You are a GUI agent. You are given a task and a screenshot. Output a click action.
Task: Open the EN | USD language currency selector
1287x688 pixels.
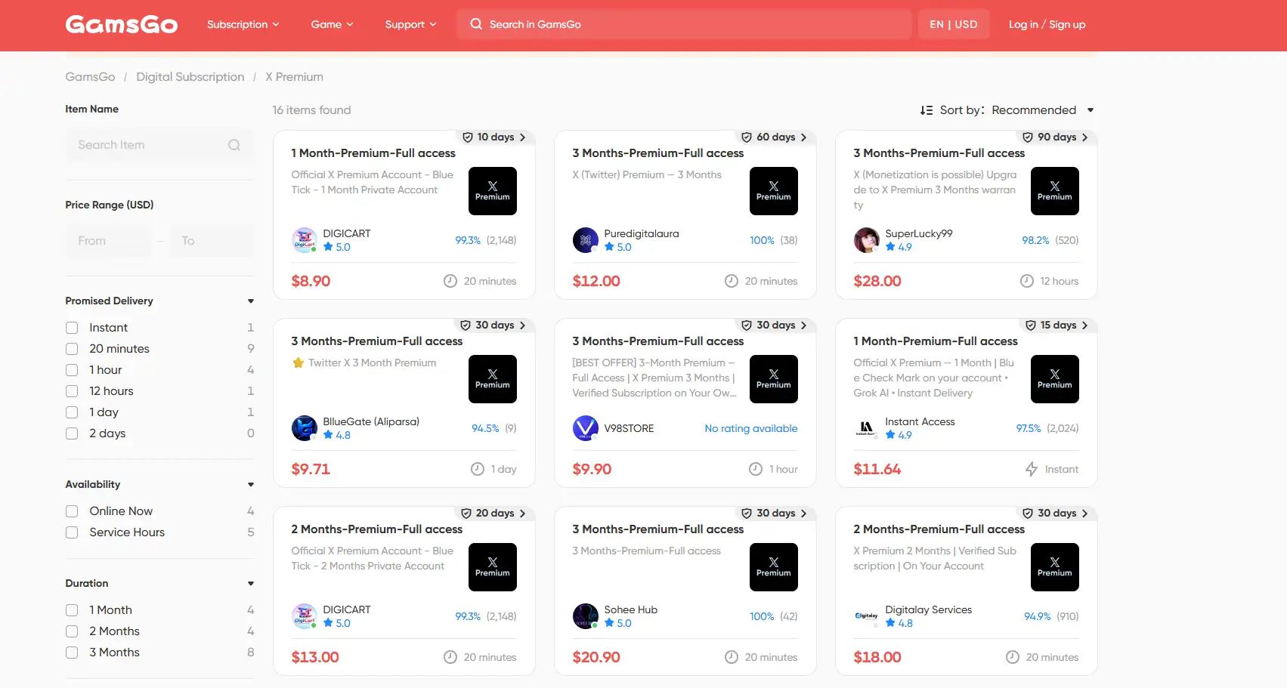point(954,24)
